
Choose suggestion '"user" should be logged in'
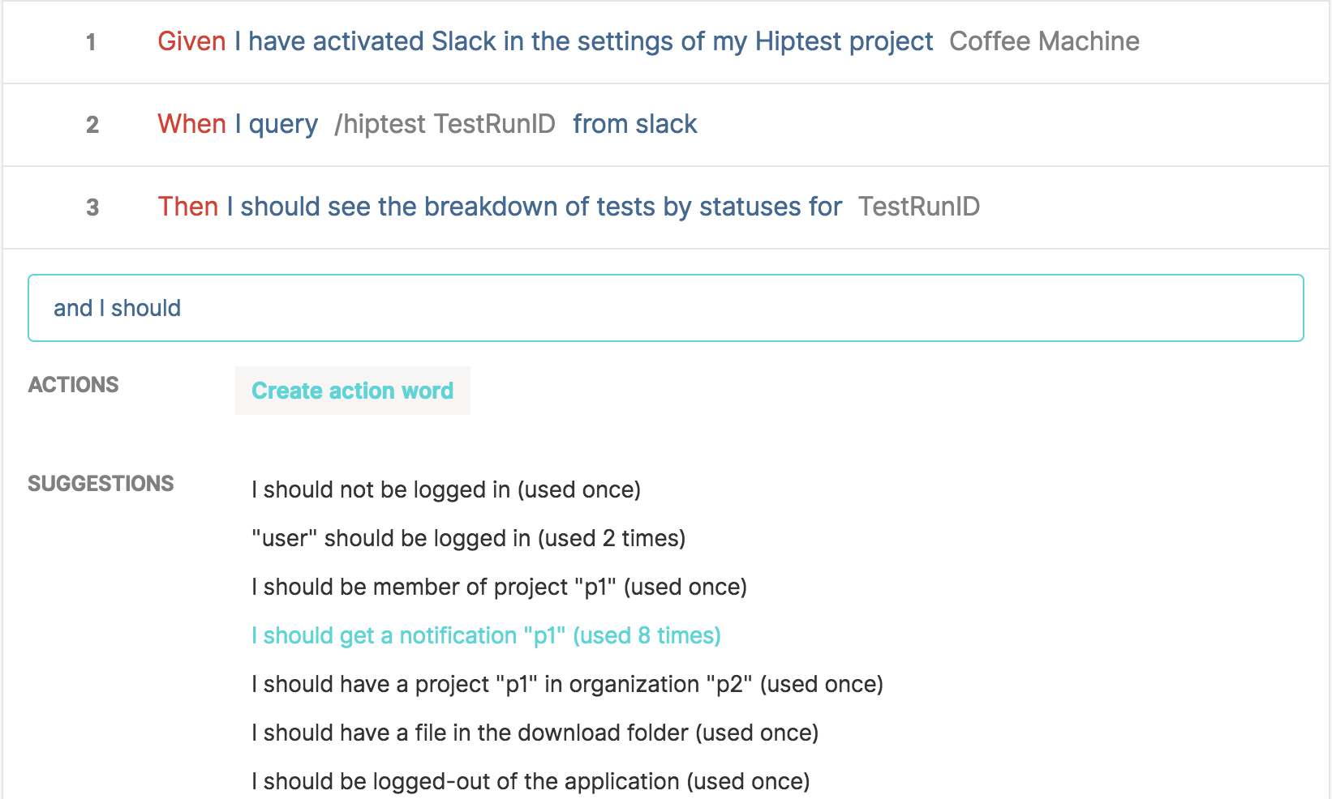tap(468, 538)
